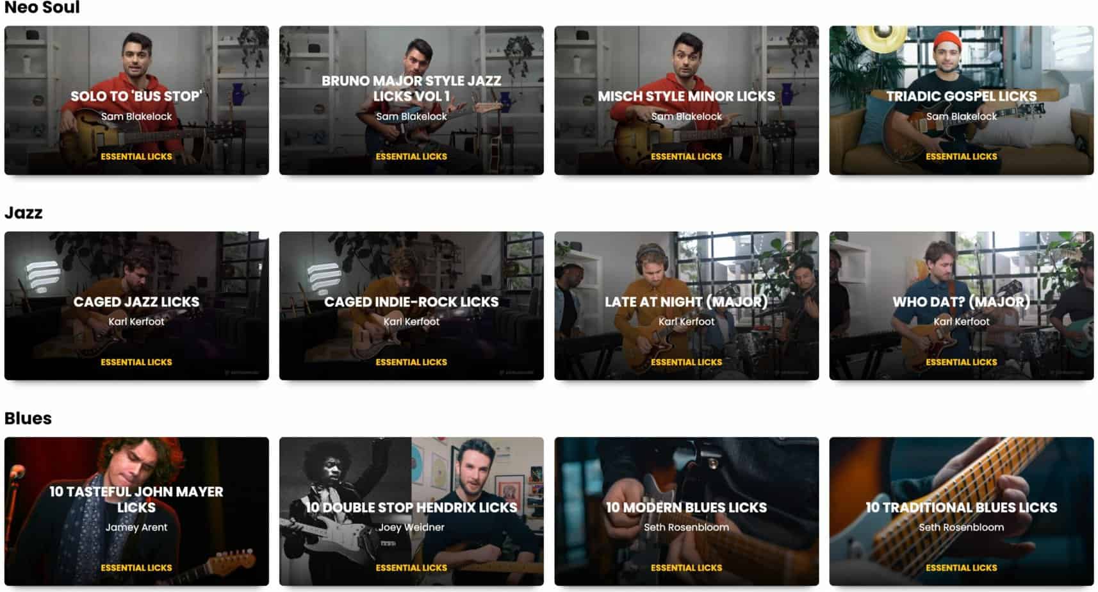
Task: Open the Who Dat? (Major) card
Action: pos(961,306)
